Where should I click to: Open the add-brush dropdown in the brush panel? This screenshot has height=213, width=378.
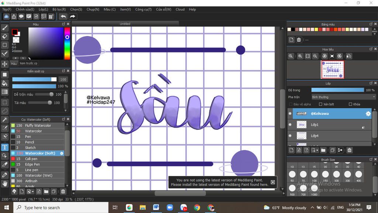pyautogui.click(x=33, y=192)
